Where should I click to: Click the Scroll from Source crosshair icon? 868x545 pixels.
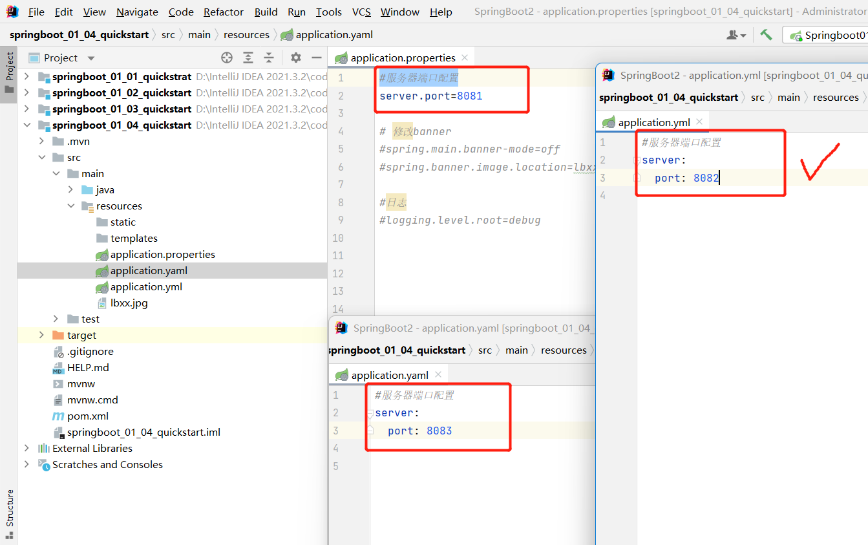pos(226,58)
